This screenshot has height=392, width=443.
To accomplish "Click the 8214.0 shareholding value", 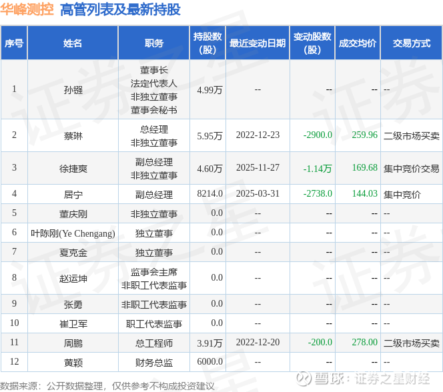I will coord(209,193).
